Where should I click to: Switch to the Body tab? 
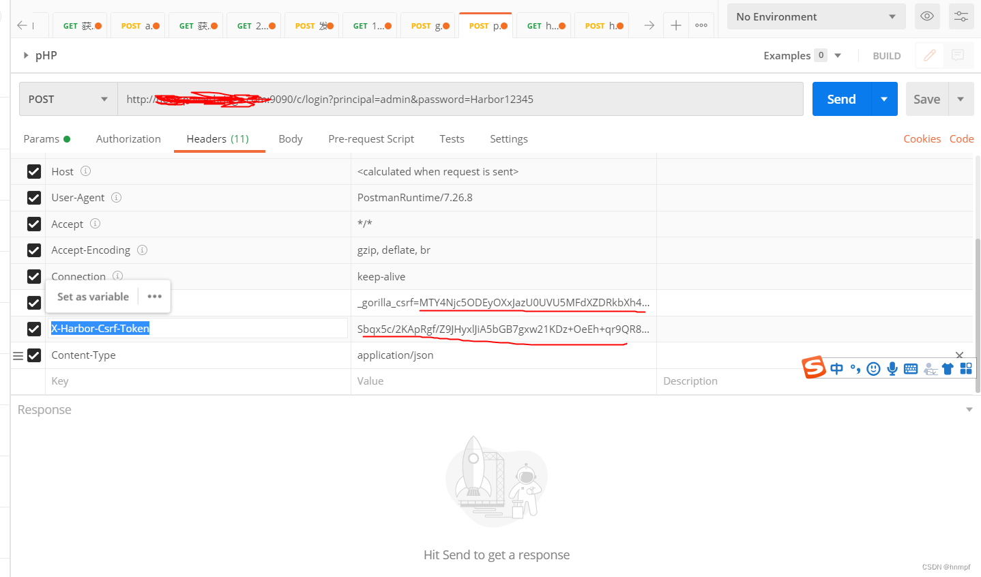click(290, 138)
